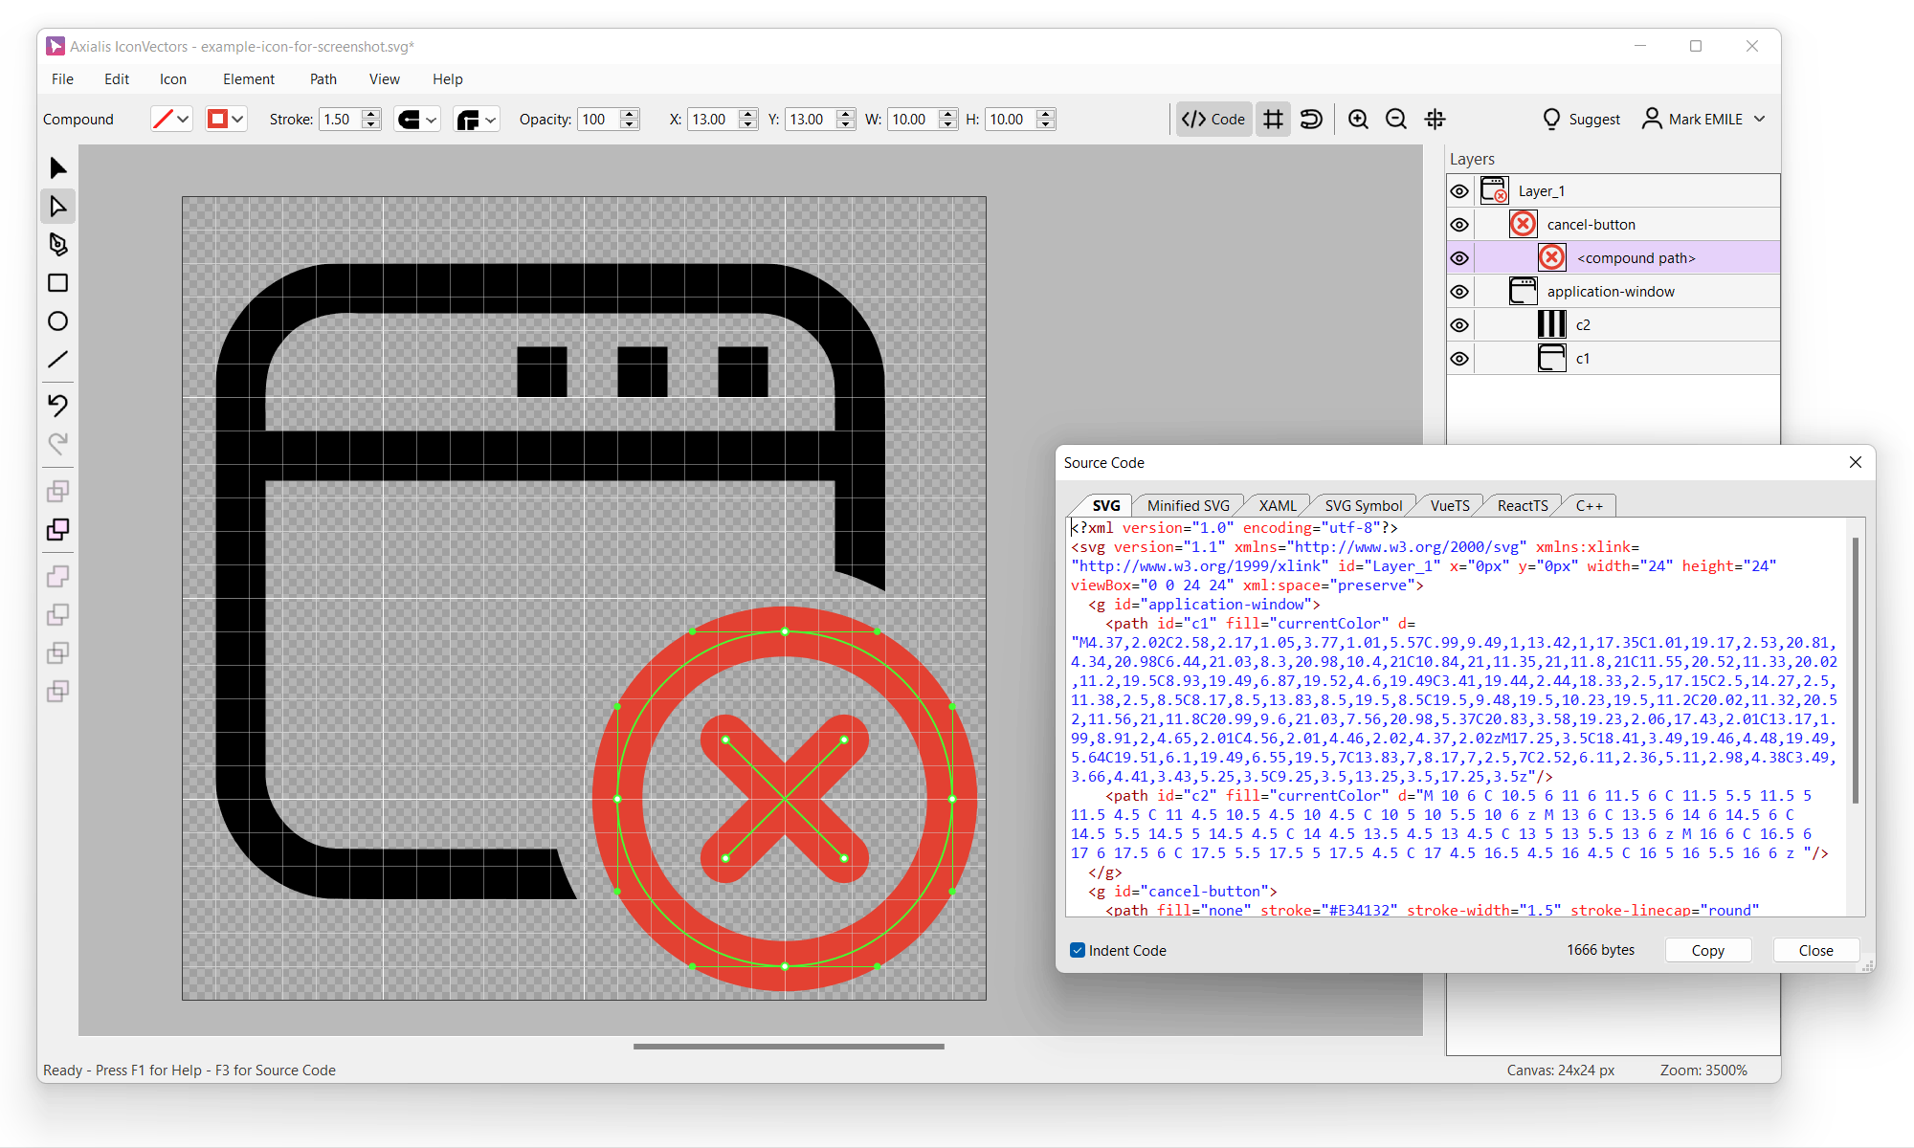This screenshot has height=1148, width=1914.
Task: Toggle the grid display icon
Action: 1273,120
